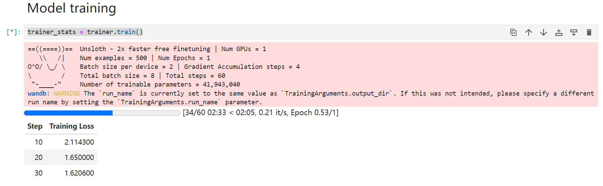Click the trainable parameters output line
The image size is (603, 186).
tap(160, 84)
